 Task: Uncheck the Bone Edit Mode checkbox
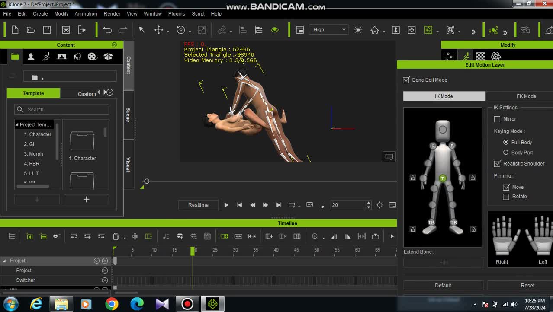pyautogui.click(x=406, y=80)
